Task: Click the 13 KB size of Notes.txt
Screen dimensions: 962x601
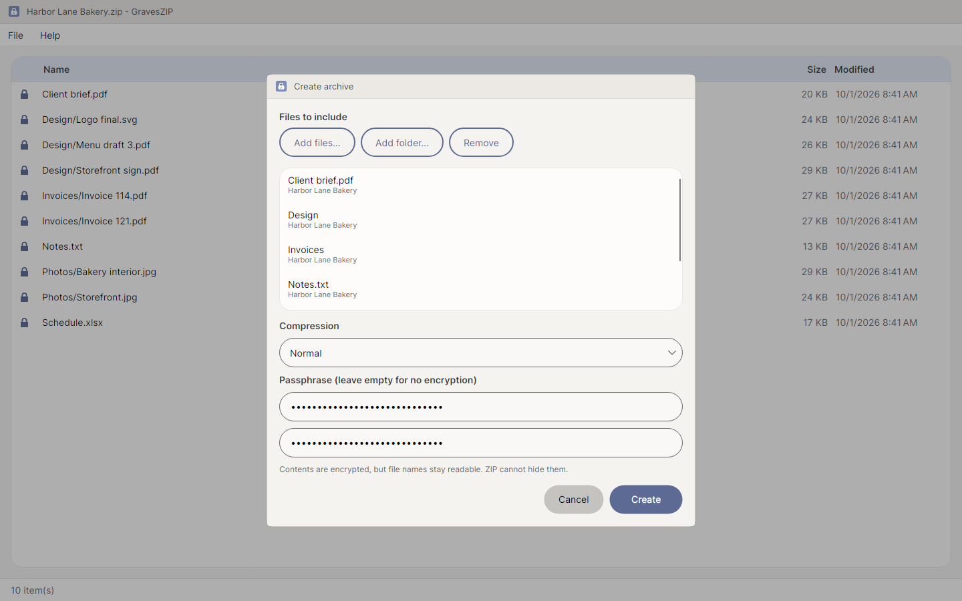Action: [815, 246]
